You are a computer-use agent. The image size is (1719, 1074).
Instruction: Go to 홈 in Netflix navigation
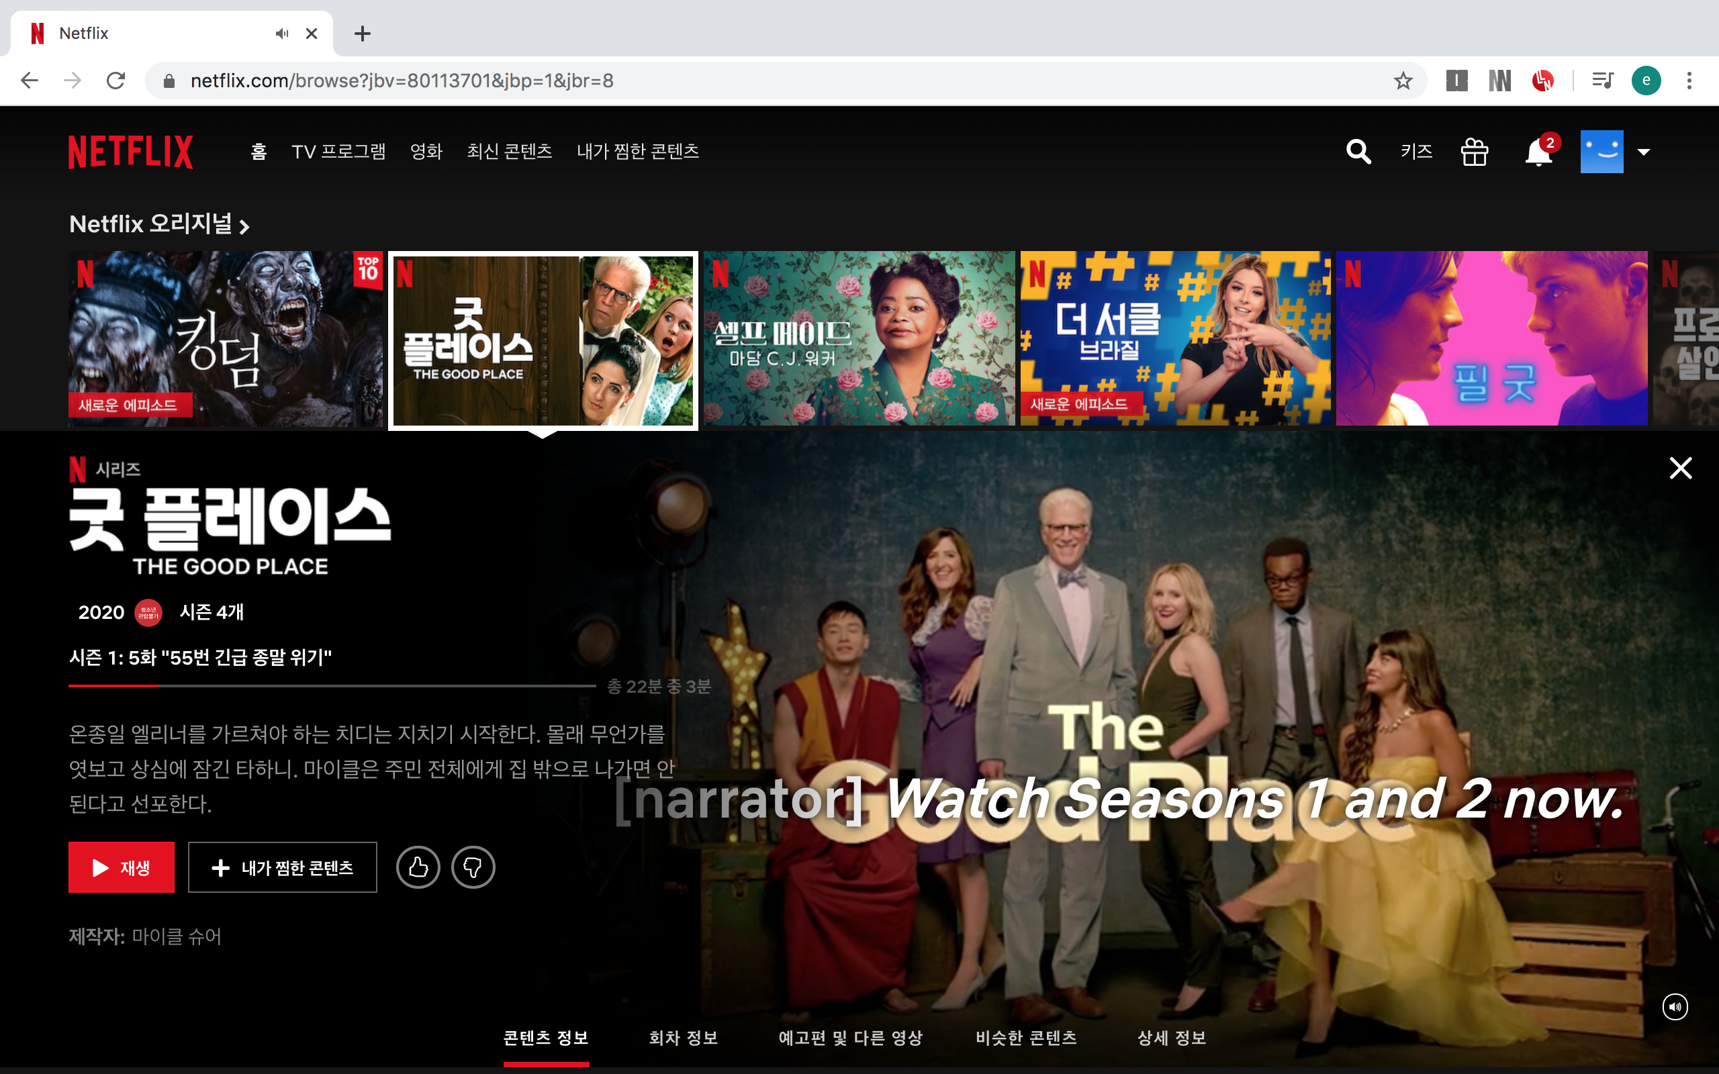coord(259,151)
